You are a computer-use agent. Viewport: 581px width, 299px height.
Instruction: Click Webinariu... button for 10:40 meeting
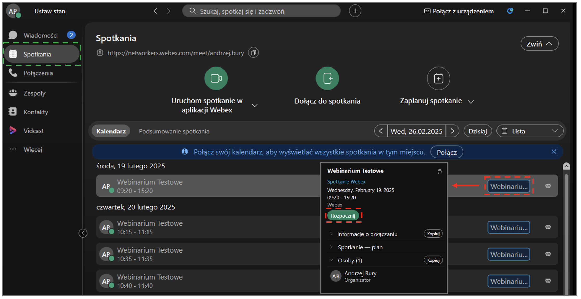coord(509,281)
